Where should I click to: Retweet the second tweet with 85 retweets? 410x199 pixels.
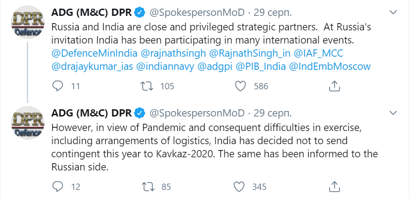point(147,186)
